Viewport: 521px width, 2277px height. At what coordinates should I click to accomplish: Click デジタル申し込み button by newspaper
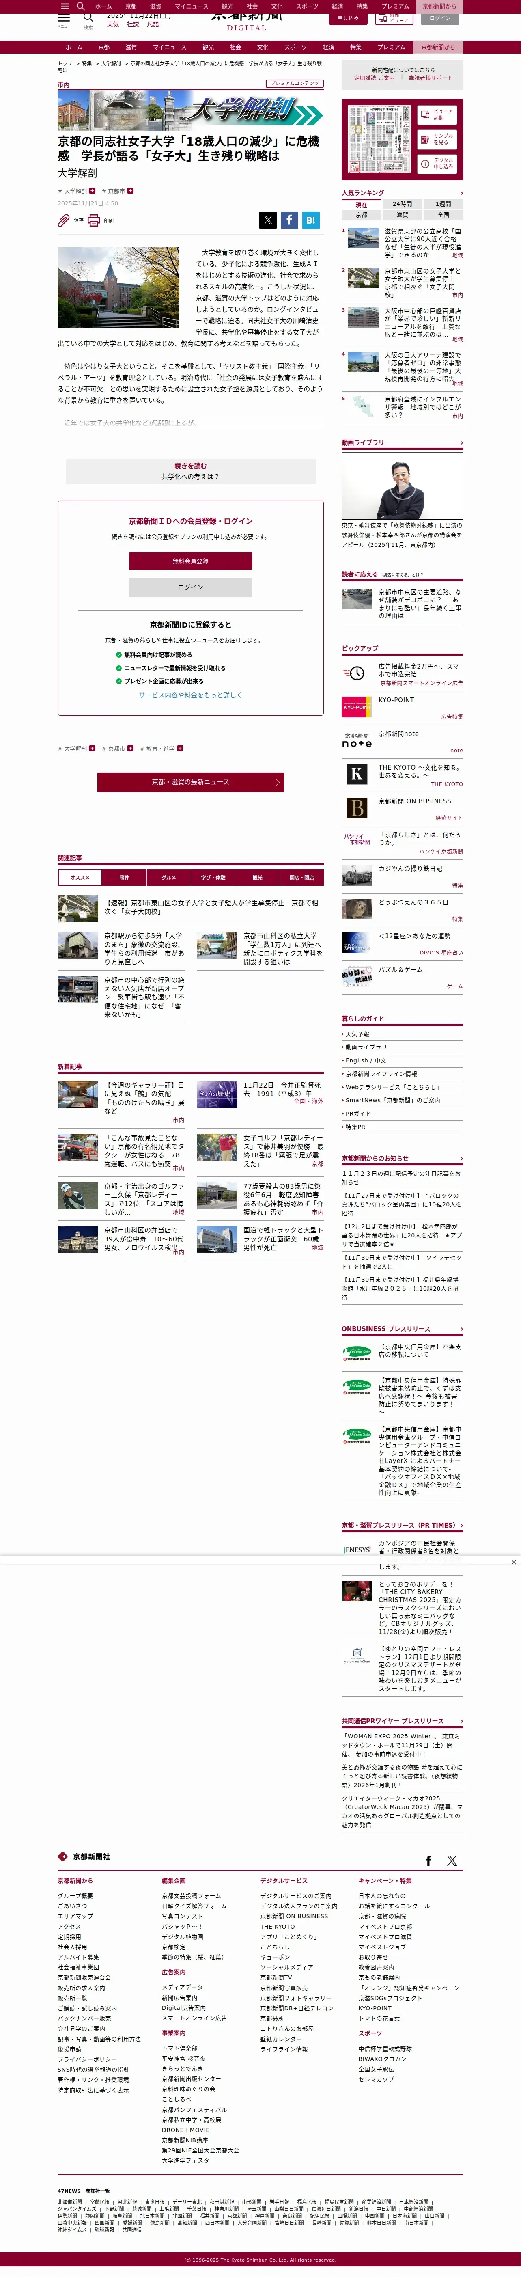438,164
